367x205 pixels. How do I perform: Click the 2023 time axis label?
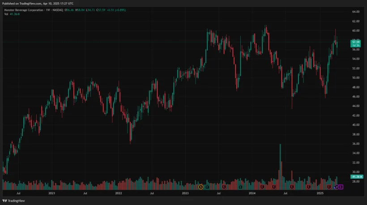[x=185, y=193]
